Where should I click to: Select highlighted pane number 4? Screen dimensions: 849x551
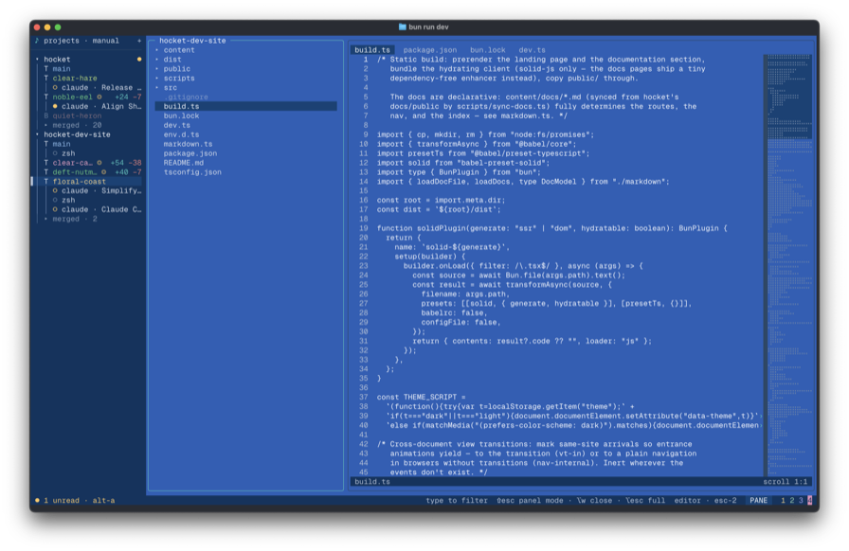[810, 500]
